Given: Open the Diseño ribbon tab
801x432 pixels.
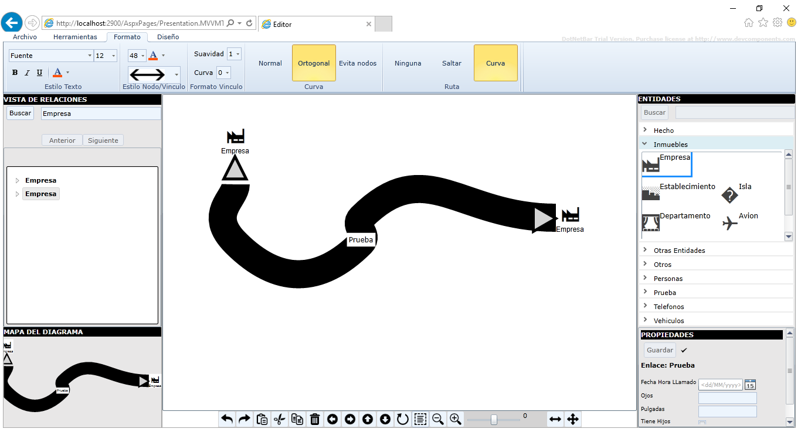Looking at the screenshot, I should (x=168, y=37).
